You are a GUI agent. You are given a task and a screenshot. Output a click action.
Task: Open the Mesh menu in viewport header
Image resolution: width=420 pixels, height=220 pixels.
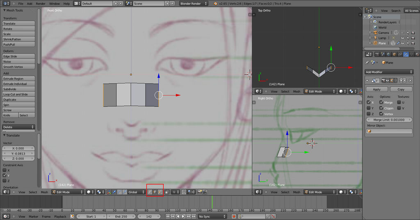[44, 192]
